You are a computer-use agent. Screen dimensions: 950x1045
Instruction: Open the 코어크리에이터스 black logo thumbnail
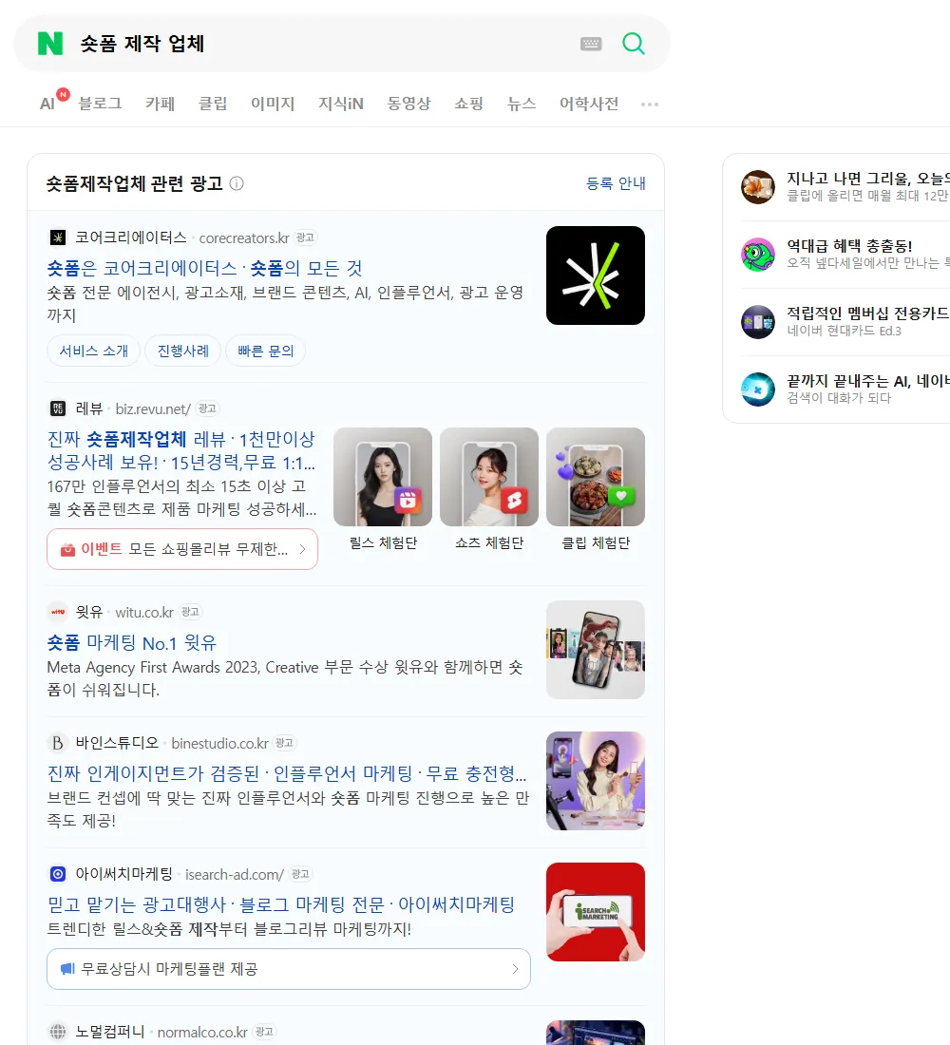pyautogui.click(x=596, y=275)
